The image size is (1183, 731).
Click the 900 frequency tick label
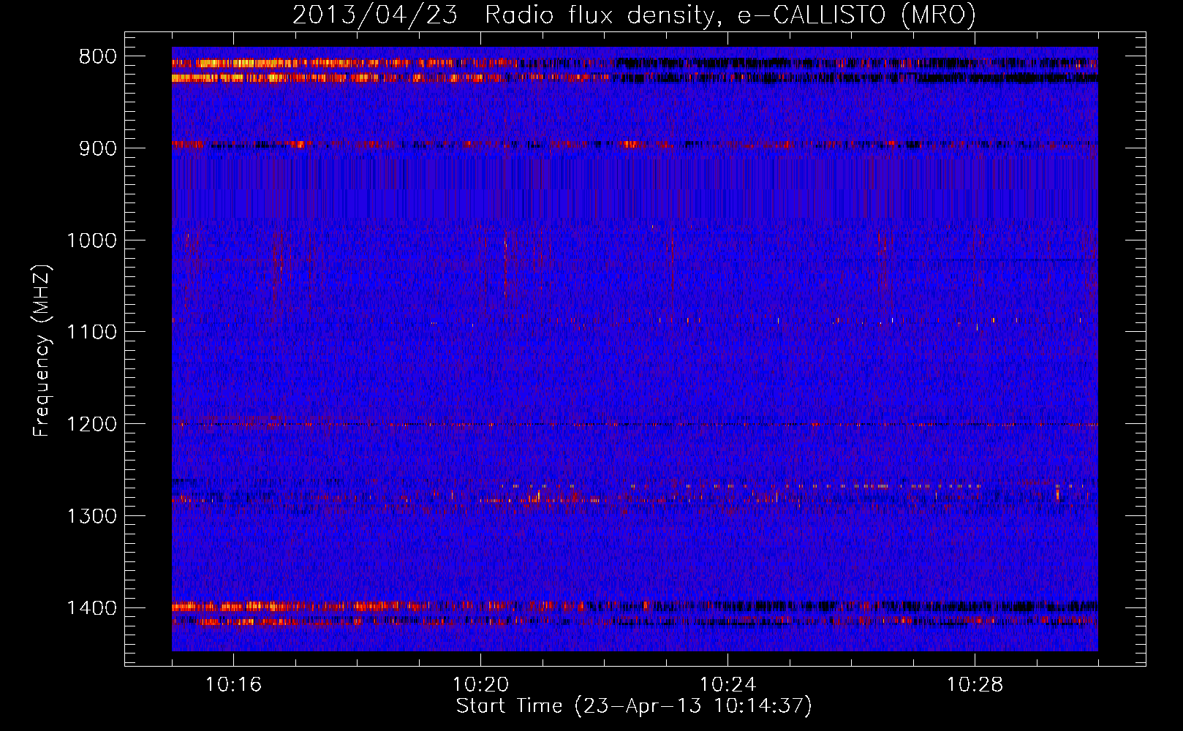(98, 148)
